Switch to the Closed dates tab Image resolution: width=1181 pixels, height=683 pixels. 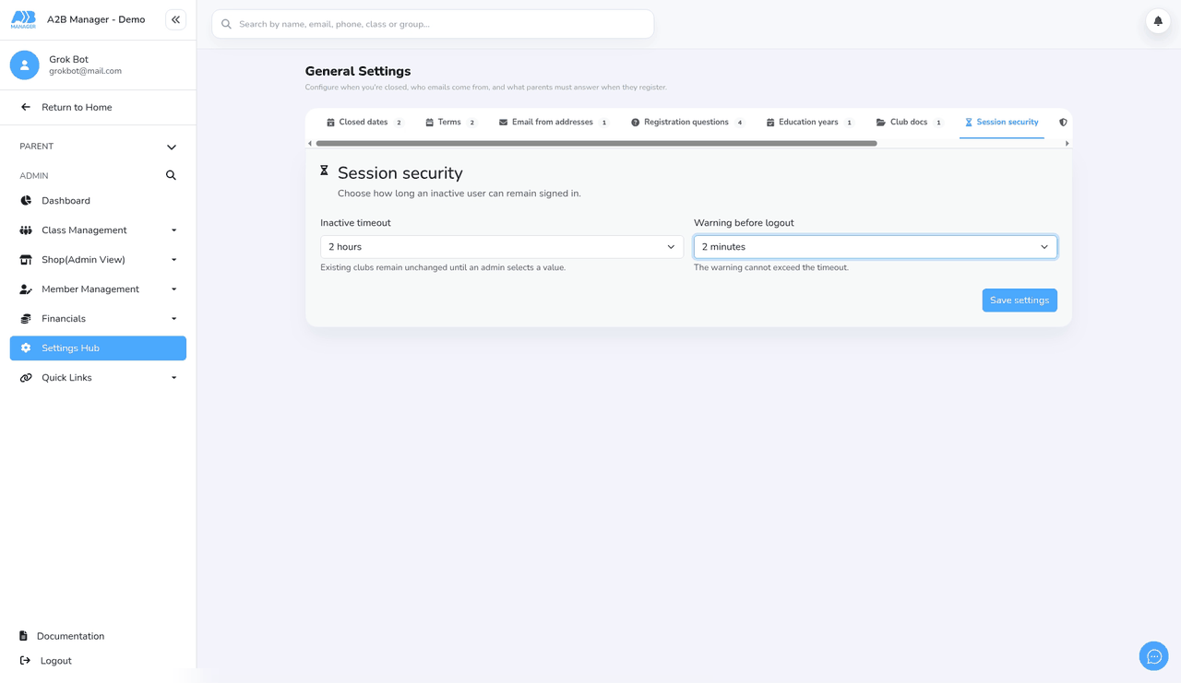point(364,123)
